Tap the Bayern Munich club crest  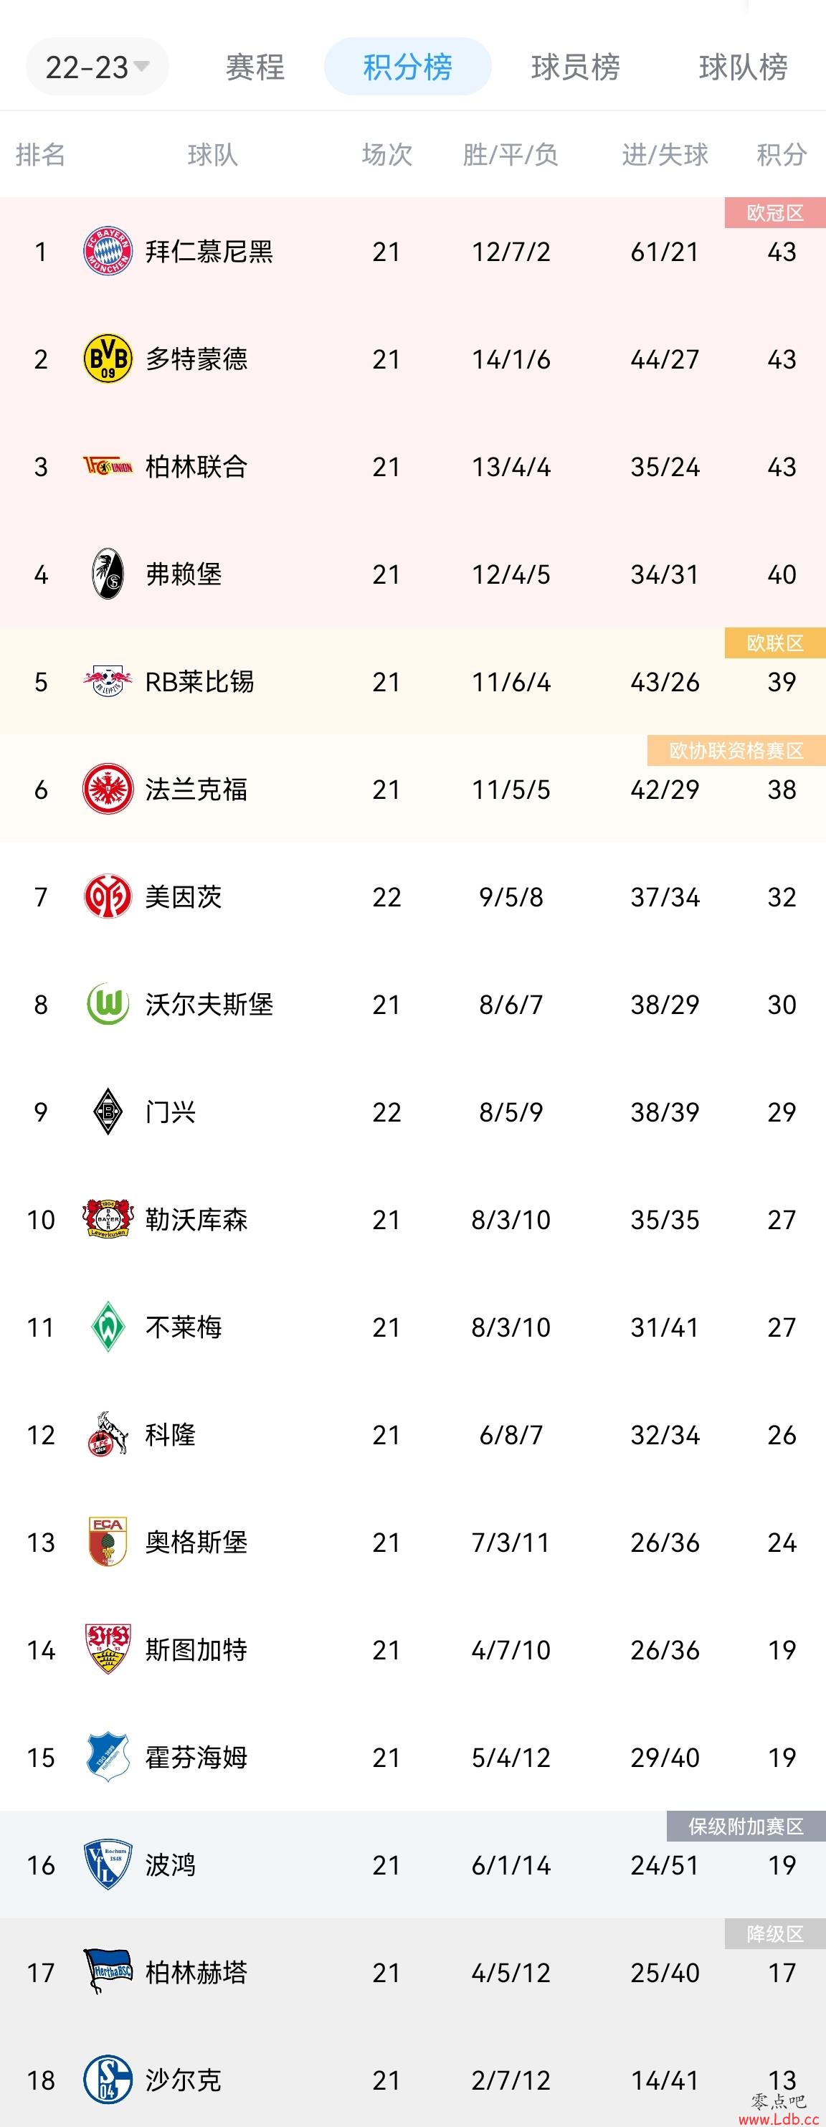coord(108,251)
